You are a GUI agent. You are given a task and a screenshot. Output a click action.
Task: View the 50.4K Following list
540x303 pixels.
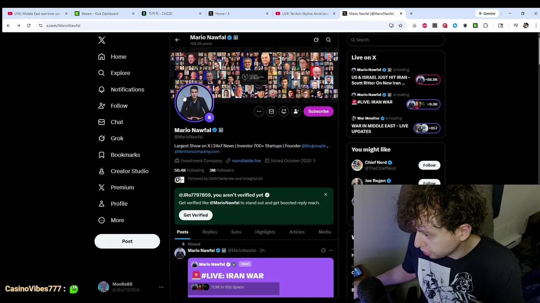click(189, 170)
